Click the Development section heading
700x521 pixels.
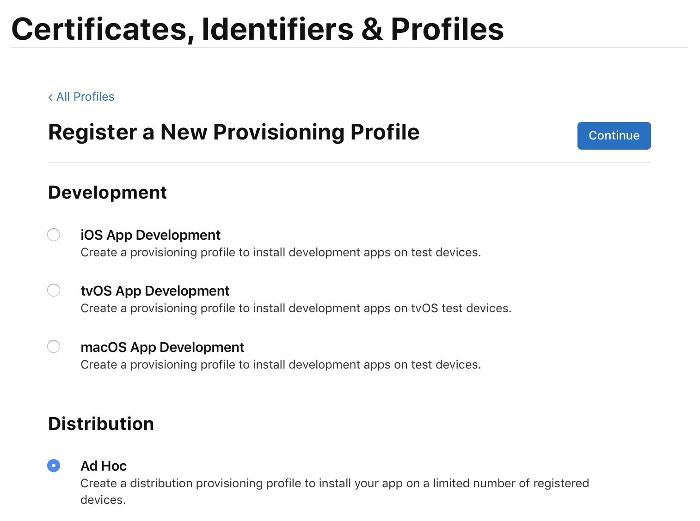click(107, 193)
